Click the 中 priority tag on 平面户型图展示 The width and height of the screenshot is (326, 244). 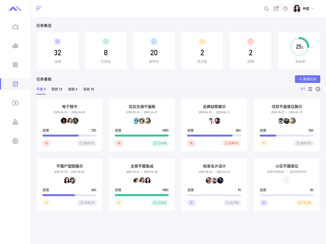(x=46, y=203)
